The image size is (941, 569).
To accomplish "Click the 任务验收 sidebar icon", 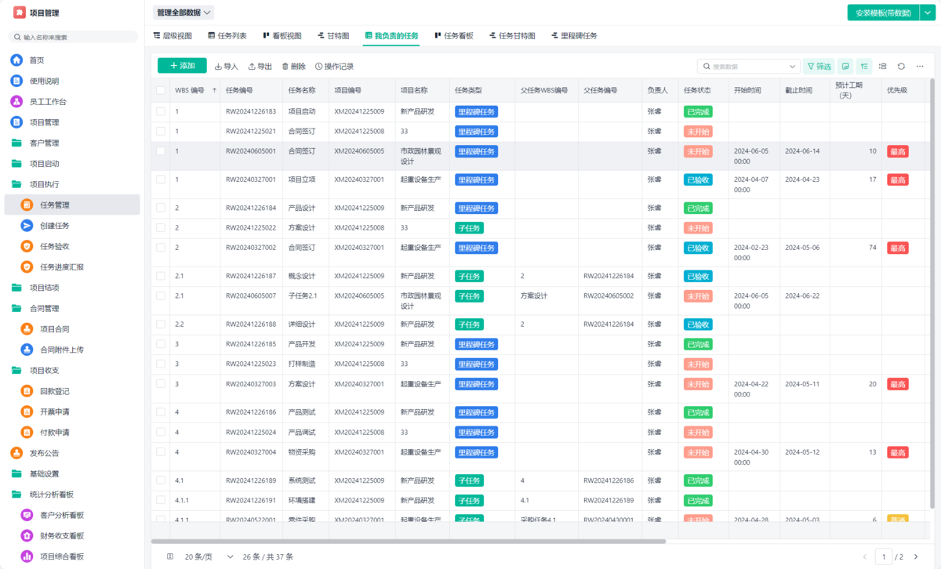I will pos(27,246).
